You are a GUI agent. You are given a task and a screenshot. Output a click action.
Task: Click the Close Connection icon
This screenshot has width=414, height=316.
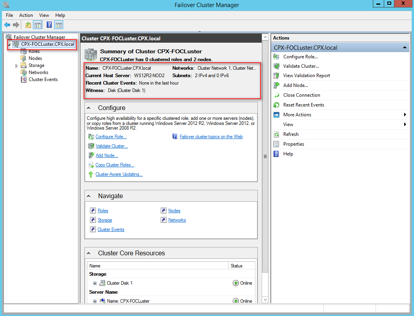276,95
